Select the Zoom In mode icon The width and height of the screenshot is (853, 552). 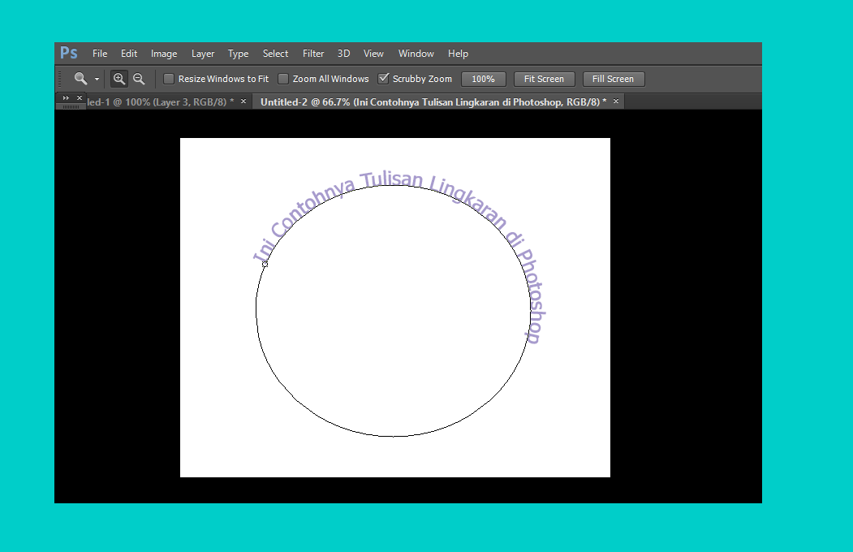pos(119,79)
